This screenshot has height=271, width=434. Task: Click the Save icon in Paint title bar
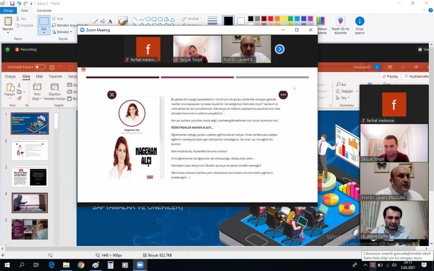[x=12, y=3]
